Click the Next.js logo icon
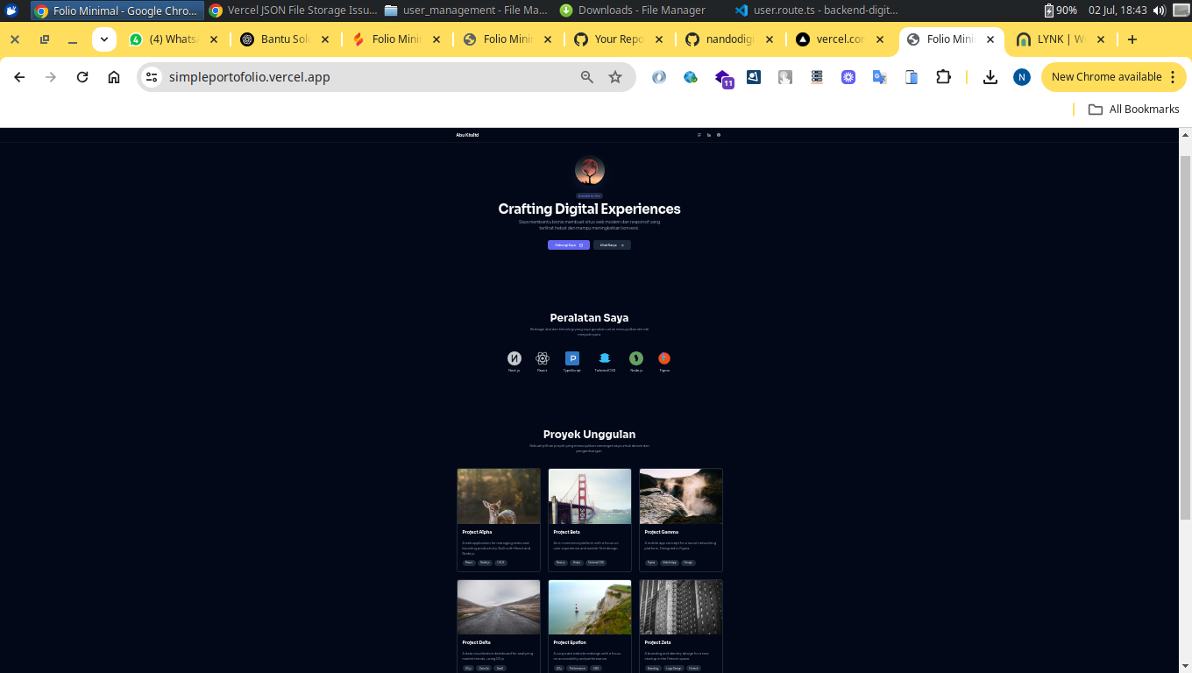Viewport: 1192px width, 673px height. pyautogui.click(x=514, y=358)
